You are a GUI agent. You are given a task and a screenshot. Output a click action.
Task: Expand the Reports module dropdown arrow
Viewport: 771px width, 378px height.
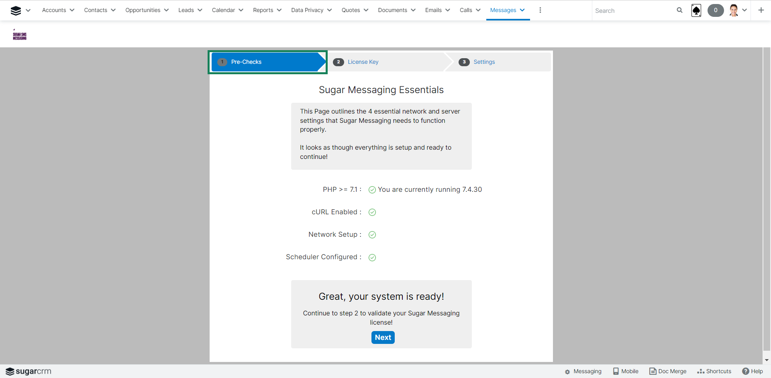279,10
